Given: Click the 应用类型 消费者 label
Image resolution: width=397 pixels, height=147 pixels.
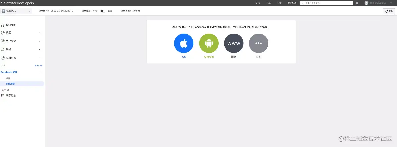Looking at the screenshot, I should [130, 11].
